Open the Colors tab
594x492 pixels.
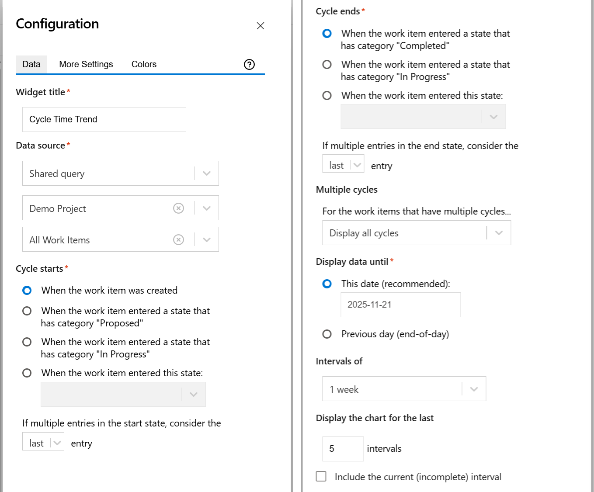[144, 64]
